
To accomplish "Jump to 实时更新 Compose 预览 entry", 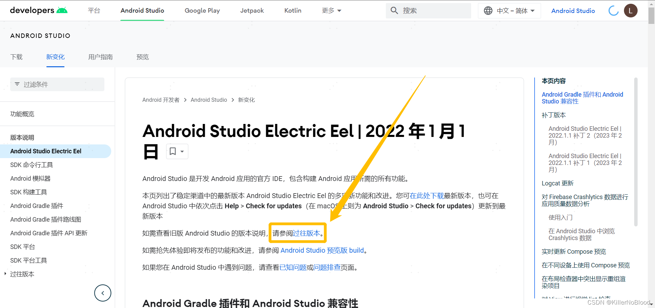I will tap(574, 252).
